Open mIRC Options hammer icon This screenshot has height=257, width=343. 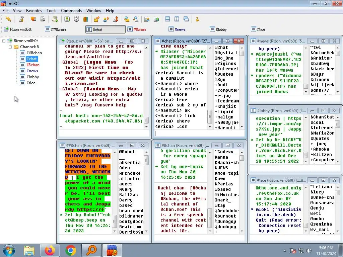click(21, 19)
